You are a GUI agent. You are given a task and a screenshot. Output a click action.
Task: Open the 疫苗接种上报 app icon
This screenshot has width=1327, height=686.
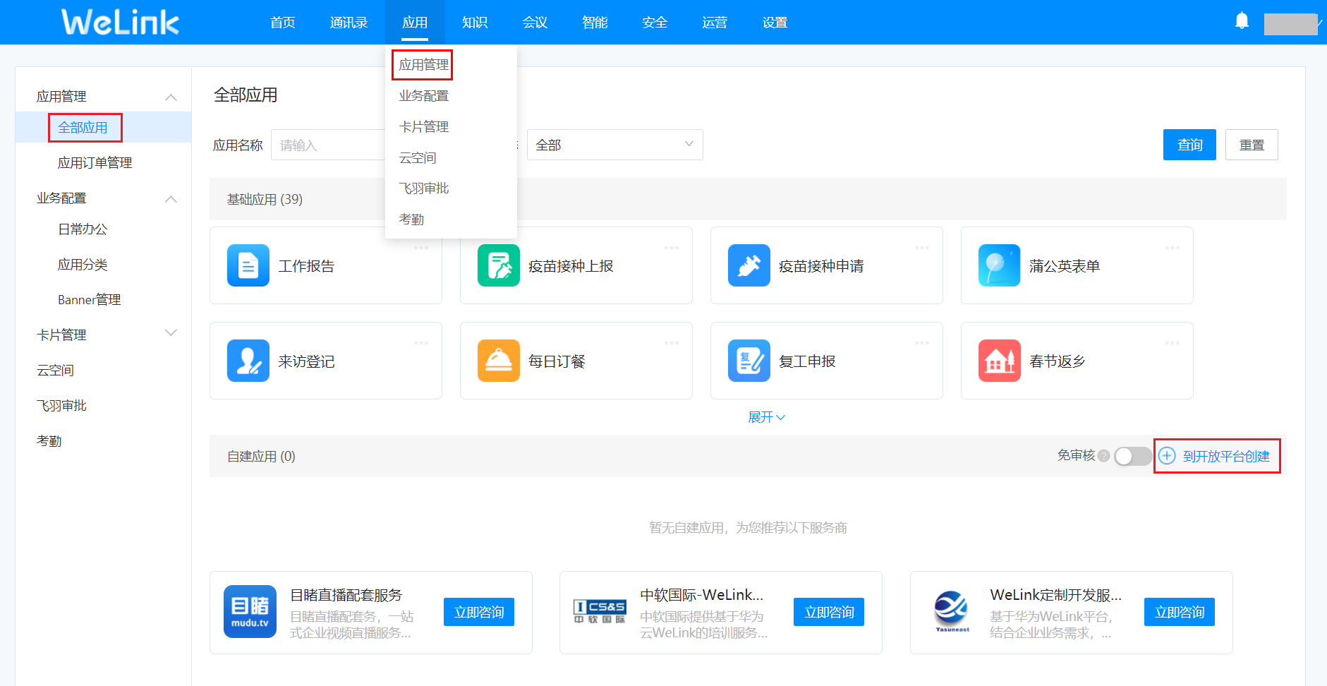tap(498, 265)
